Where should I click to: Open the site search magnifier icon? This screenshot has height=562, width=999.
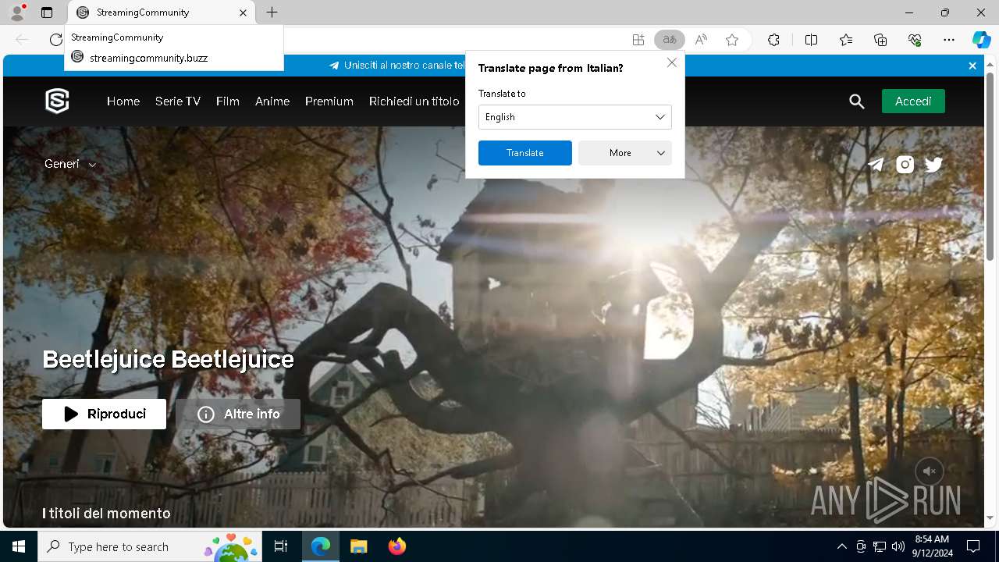pyautogui.click(x=857, y=101)
